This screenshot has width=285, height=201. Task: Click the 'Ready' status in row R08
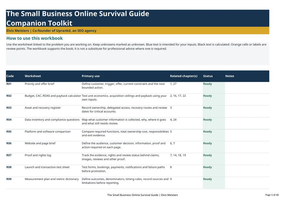[x=208, y=167]
